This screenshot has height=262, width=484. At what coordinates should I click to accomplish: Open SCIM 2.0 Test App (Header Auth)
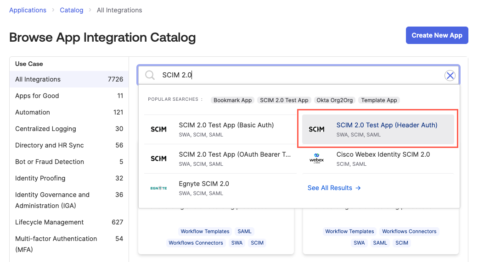[x=387, y=125]
